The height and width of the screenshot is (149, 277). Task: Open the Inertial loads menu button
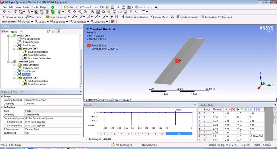[x=26, y=22]
